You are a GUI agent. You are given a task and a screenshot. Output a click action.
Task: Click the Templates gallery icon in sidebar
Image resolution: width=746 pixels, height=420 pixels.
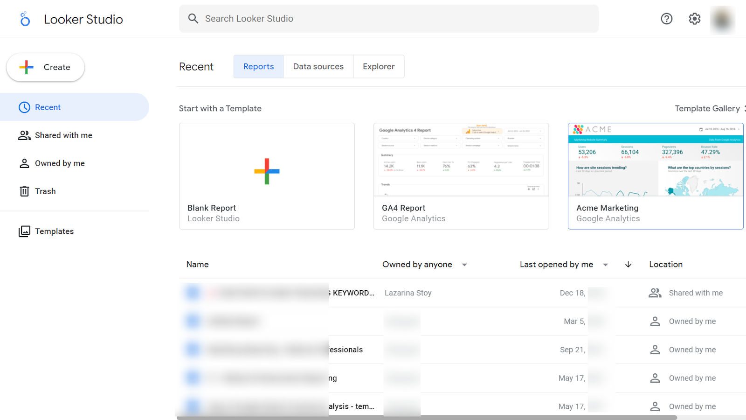tap(24, 231)
